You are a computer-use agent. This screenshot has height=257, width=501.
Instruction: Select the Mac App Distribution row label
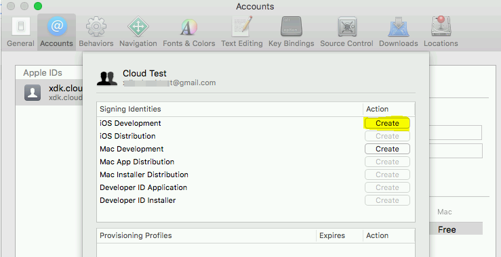pyautogui.click(x=137, y=162)
